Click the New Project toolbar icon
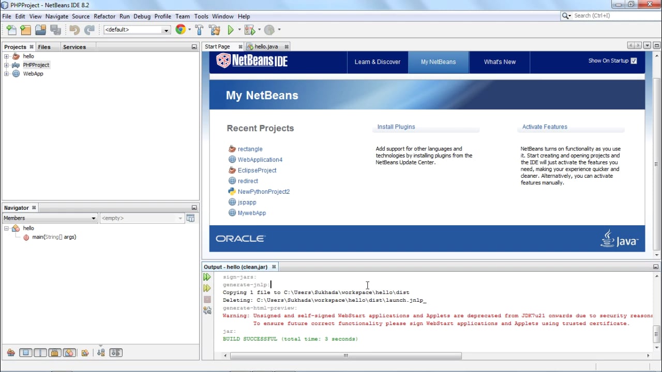This screenshot has width=662, height=372. (x=25, y=30)
